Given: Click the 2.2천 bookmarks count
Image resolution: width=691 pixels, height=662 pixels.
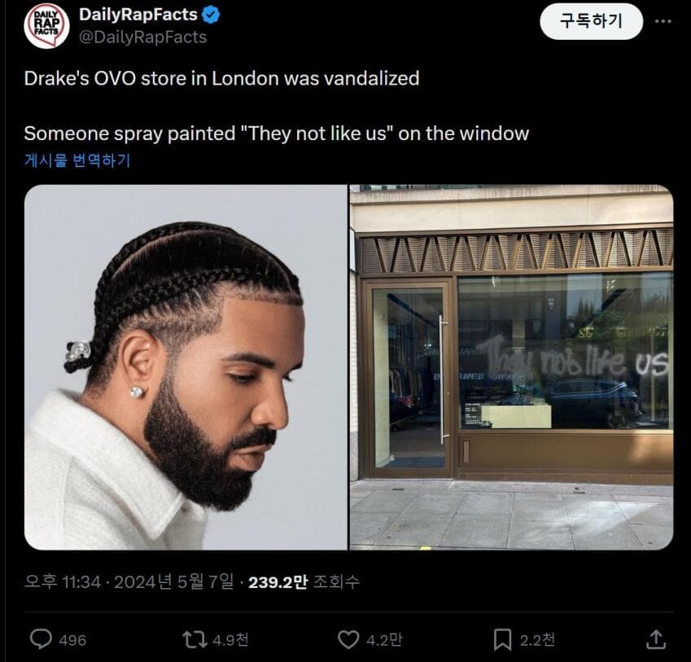Looking at the screenshot, I should click(x=538, y=640).
